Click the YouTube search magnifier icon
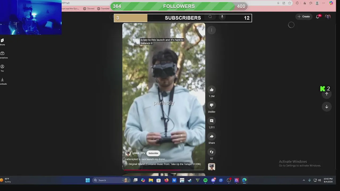340x191 pixels. point(210,17)
